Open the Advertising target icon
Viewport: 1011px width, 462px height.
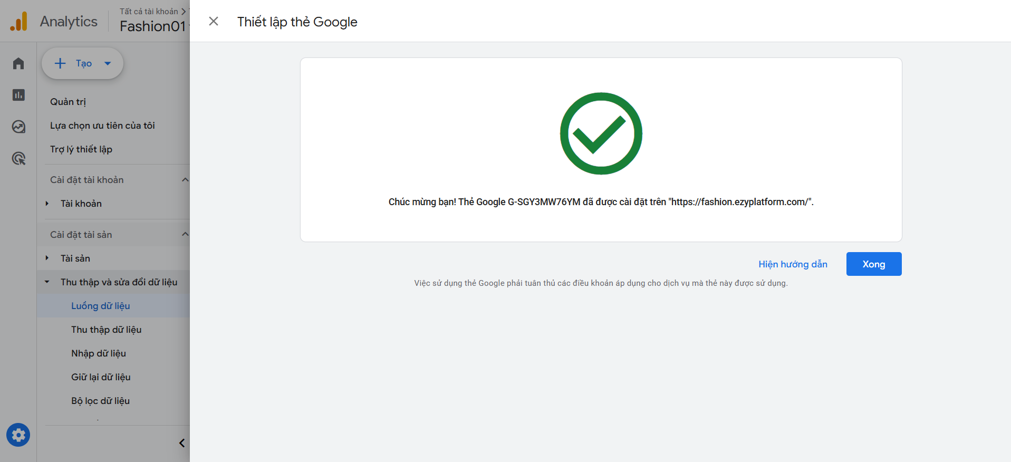point(18,158)
